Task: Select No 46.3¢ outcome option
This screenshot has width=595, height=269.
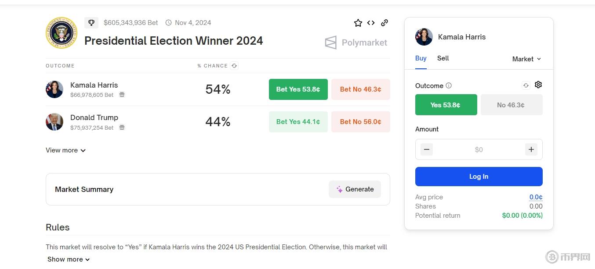Action: coord(512,105)
